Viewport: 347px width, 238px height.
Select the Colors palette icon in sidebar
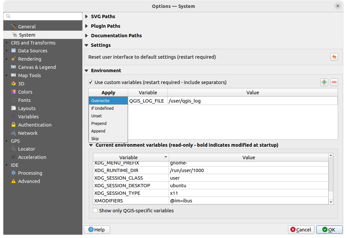click(x=14, y=92)
